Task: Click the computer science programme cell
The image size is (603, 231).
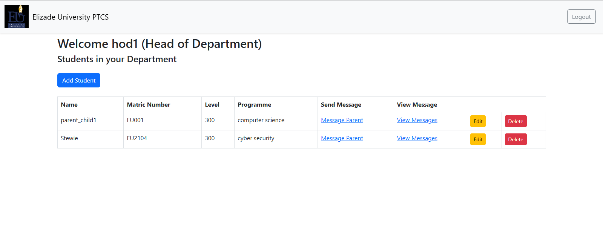Action: coord(261,120)
